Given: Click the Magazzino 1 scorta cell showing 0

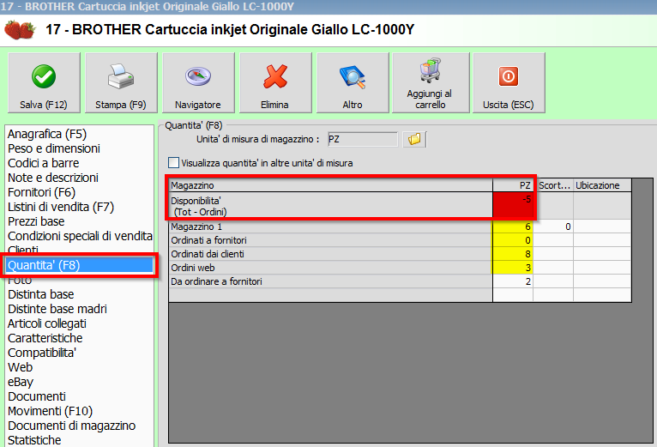Looking at the screenshot, I should tap(553, 227).
